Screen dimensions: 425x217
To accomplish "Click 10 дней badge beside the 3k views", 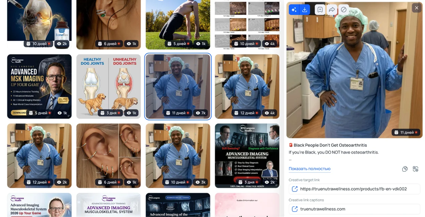I will pos(177,182).
